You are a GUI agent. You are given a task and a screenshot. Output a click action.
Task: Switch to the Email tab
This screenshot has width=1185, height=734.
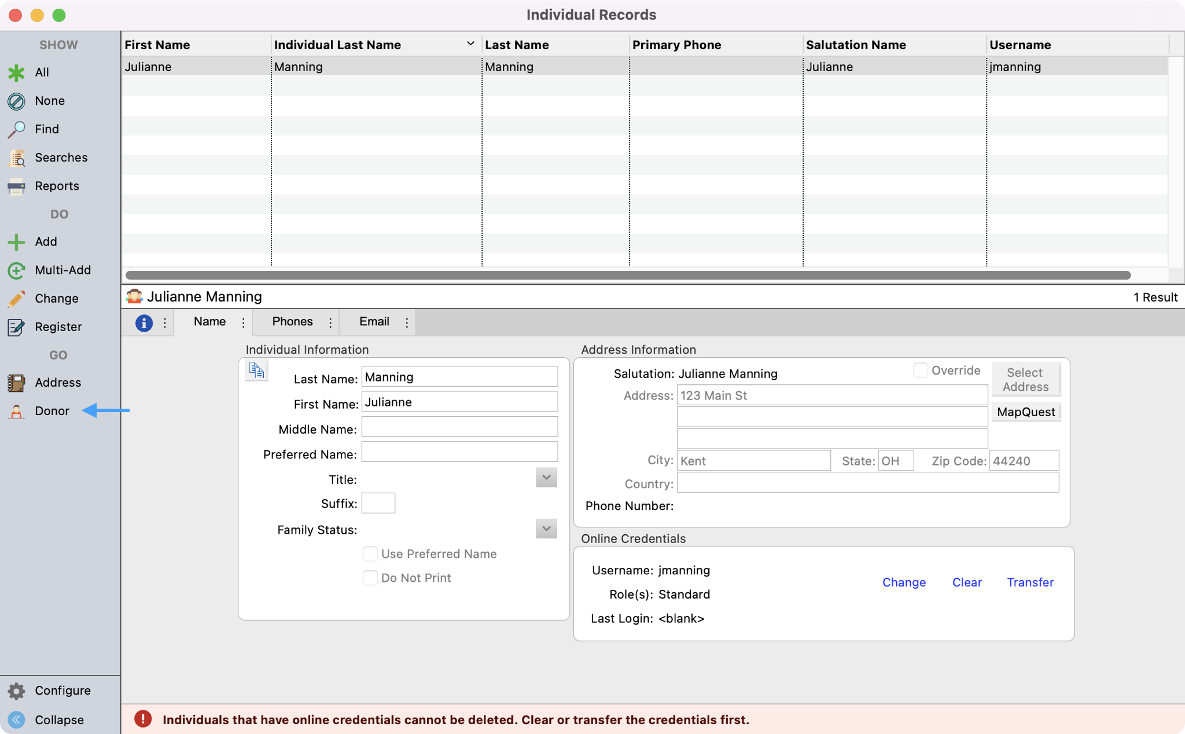pos(374,322)
